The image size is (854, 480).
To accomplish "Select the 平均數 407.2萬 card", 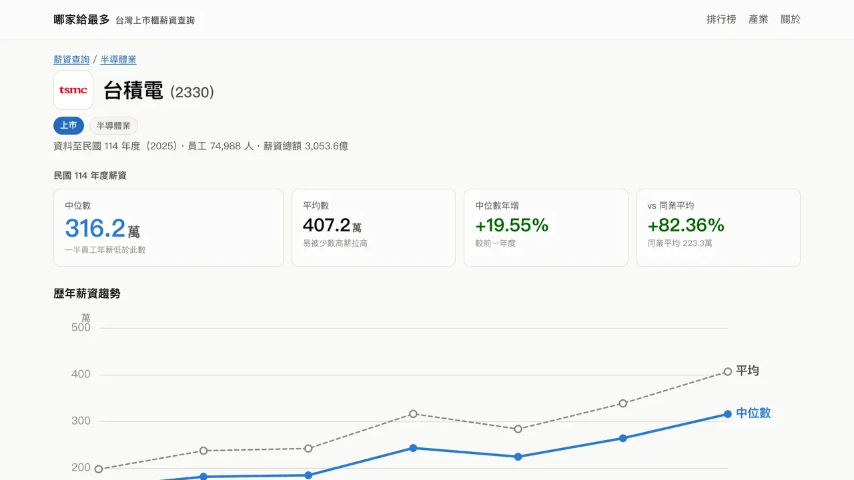I will coord(374,227).
